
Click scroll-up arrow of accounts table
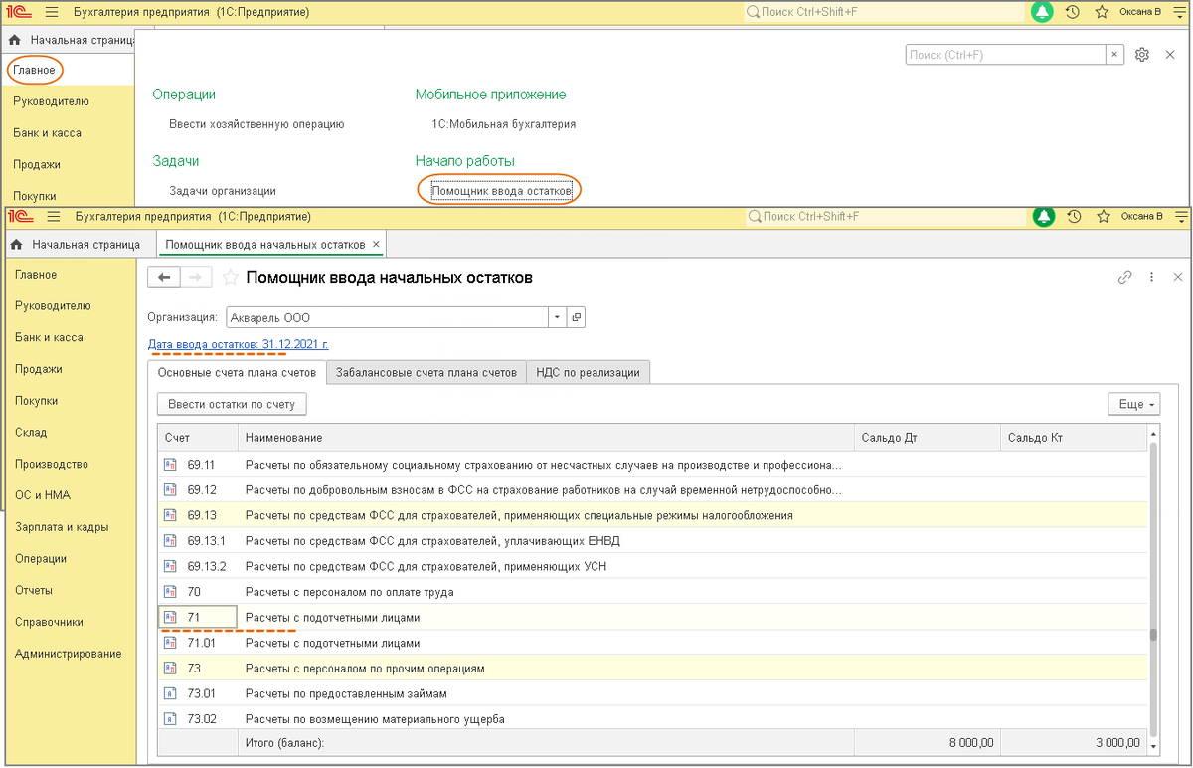1154,435
